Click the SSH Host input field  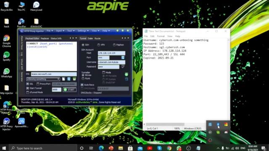coord(111,53)
